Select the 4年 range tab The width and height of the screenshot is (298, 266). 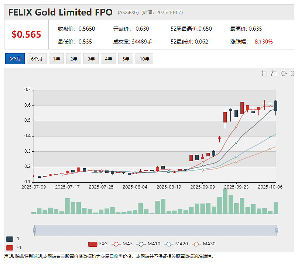pos(108,59)
